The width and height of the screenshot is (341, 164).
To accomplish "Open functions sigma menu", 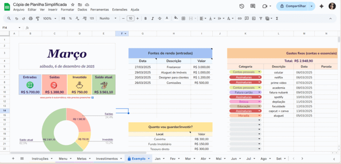I will [277, 19].
